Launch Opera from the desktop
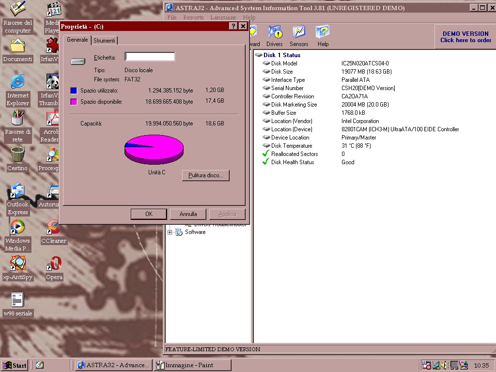The height and width of the screenshot is (372, 496). [54, 267]
